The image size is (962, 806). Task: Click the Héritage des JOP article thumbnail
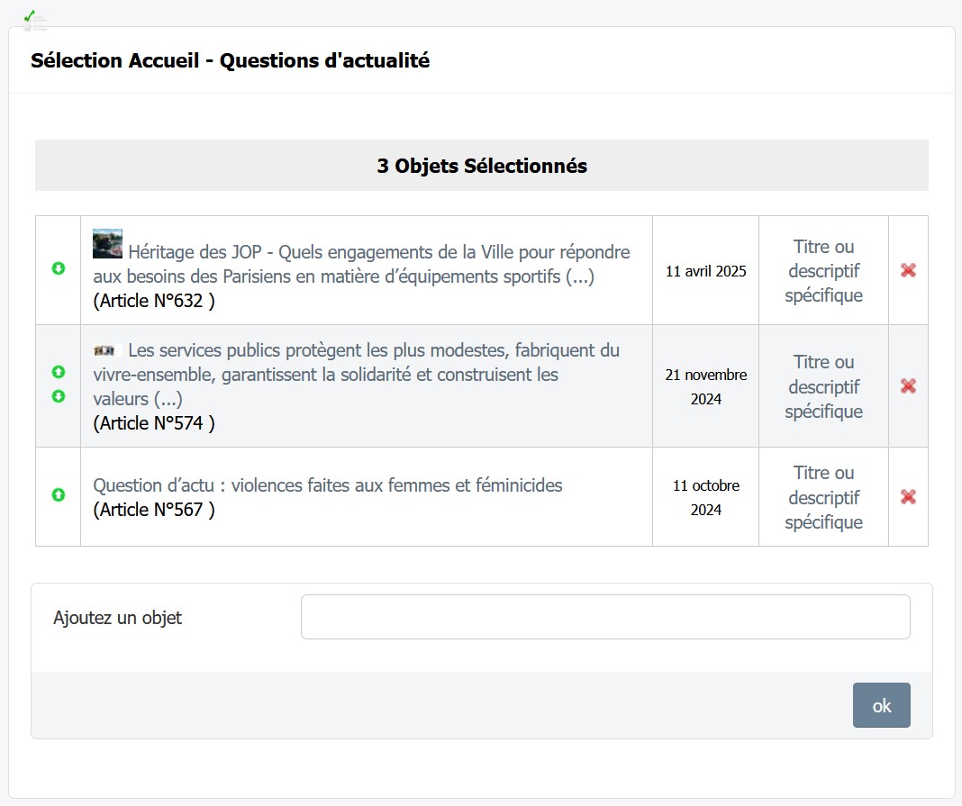tap(107, 243)
